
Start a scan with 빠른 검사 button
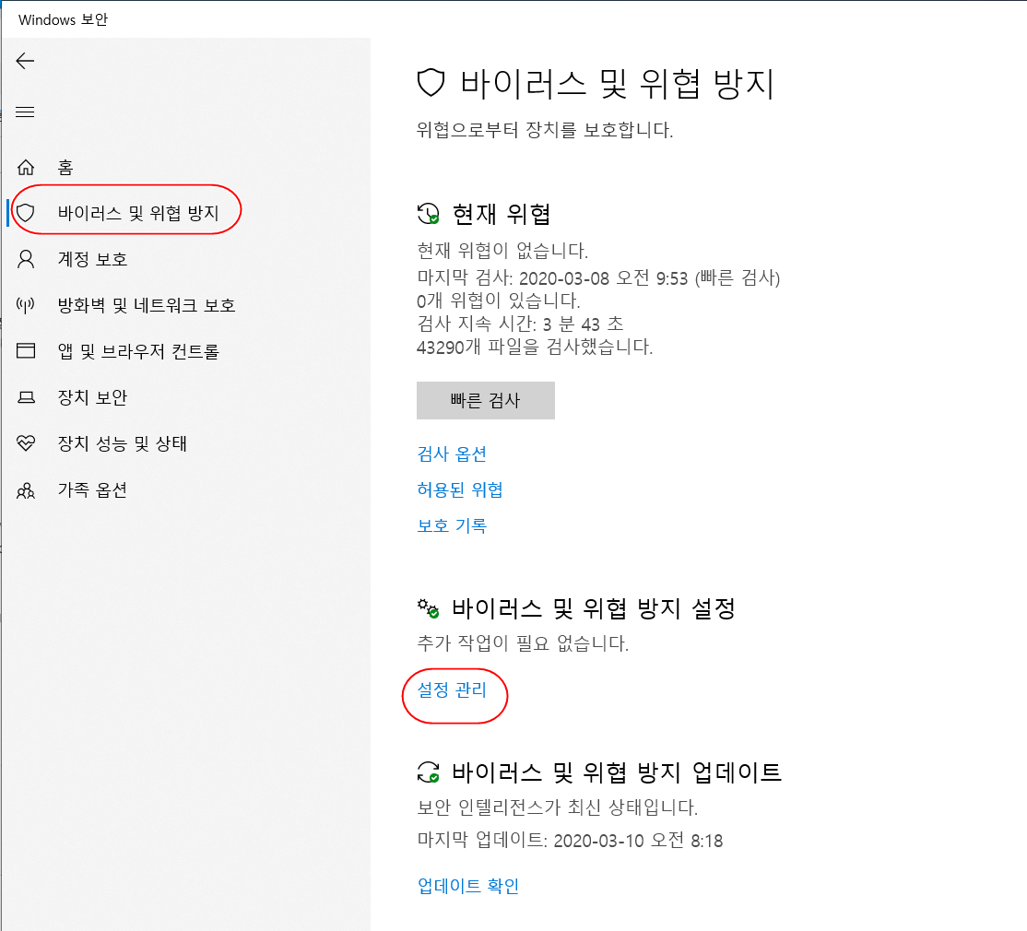tap(485, 400)
